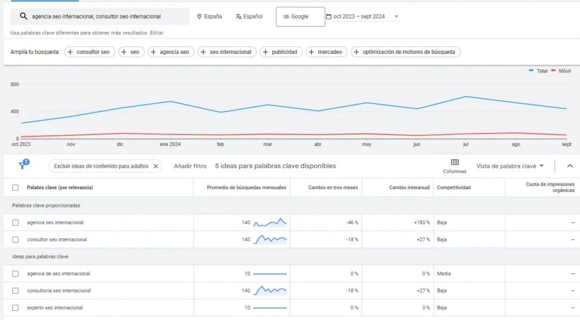Check the 'agencia seo internacional' row
Screen dimensions: 580x320
click(15, 223)
